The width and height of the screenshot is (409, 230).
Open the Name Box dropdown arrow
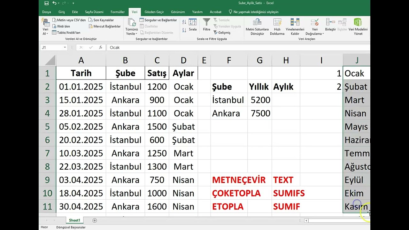(65, 47)
